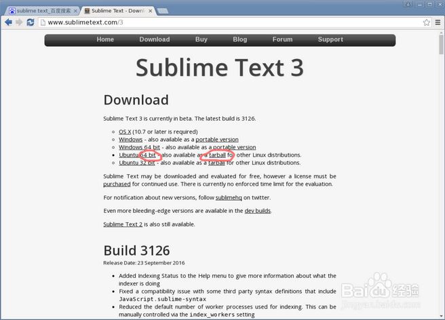Click the JavaScript.sublime-syntax text
The image size is (445, 320).
162,299
